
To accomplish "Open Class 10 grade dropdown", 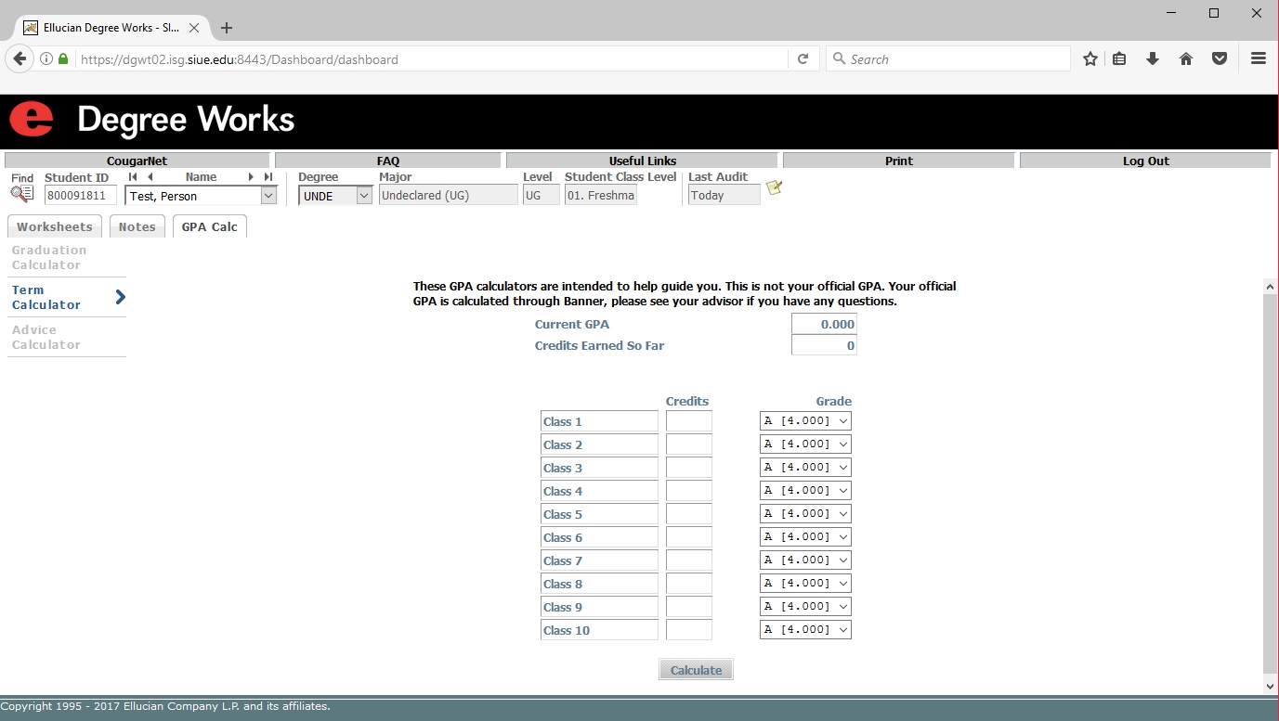I will tap(805, 630).
